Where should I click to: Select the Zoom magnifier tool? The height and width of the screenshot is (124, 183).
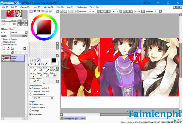35,64
